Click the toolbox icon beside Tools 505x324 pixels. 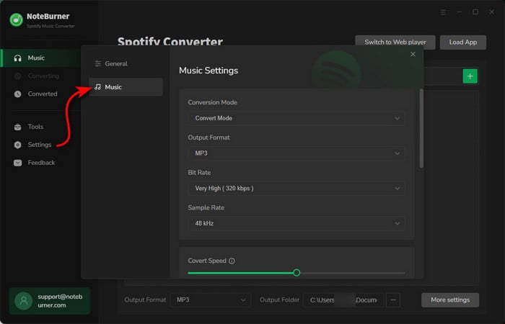[18, 127]
